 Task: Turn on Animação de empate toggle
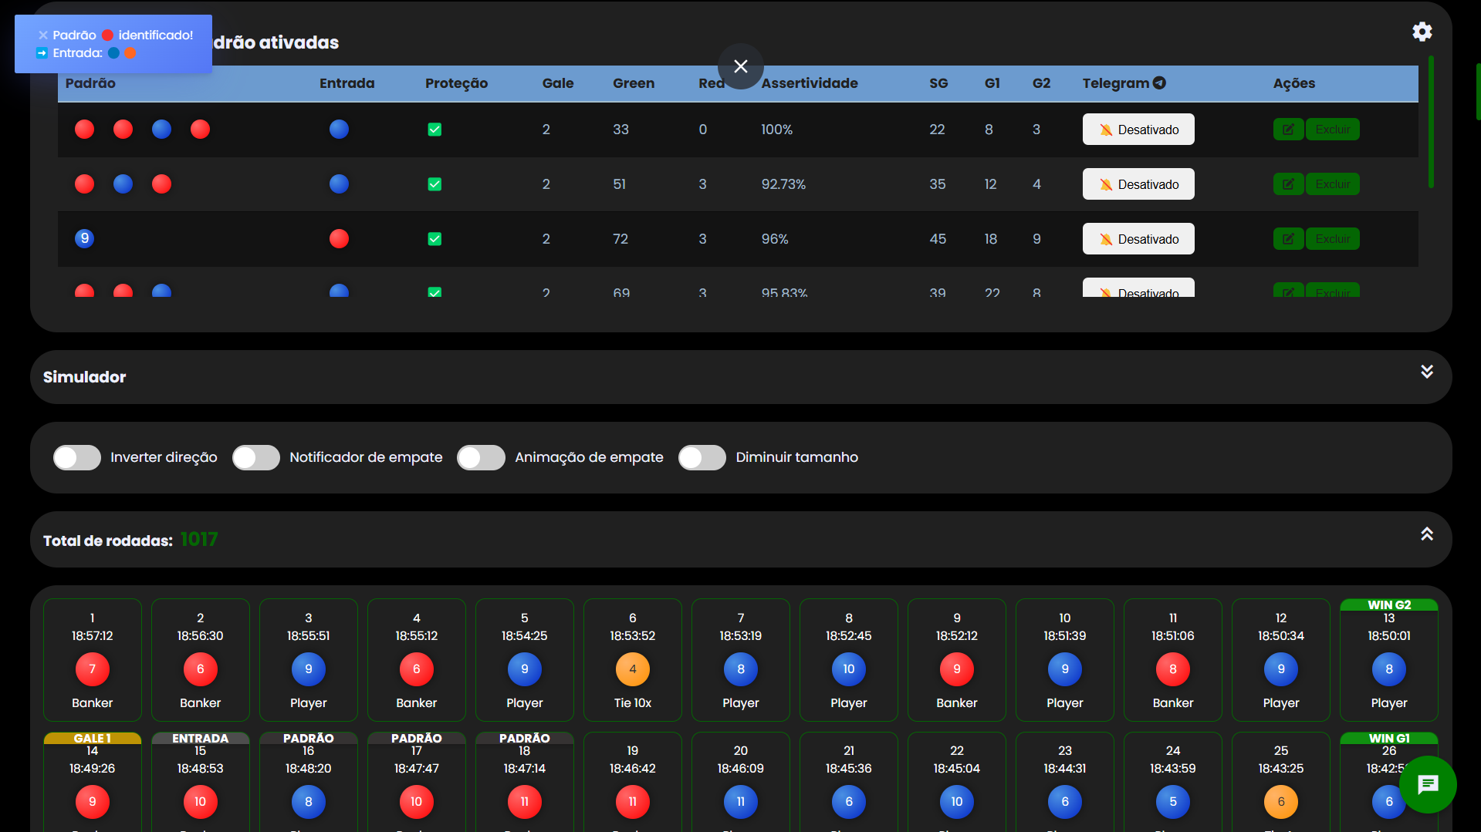[x=481, y=458]
